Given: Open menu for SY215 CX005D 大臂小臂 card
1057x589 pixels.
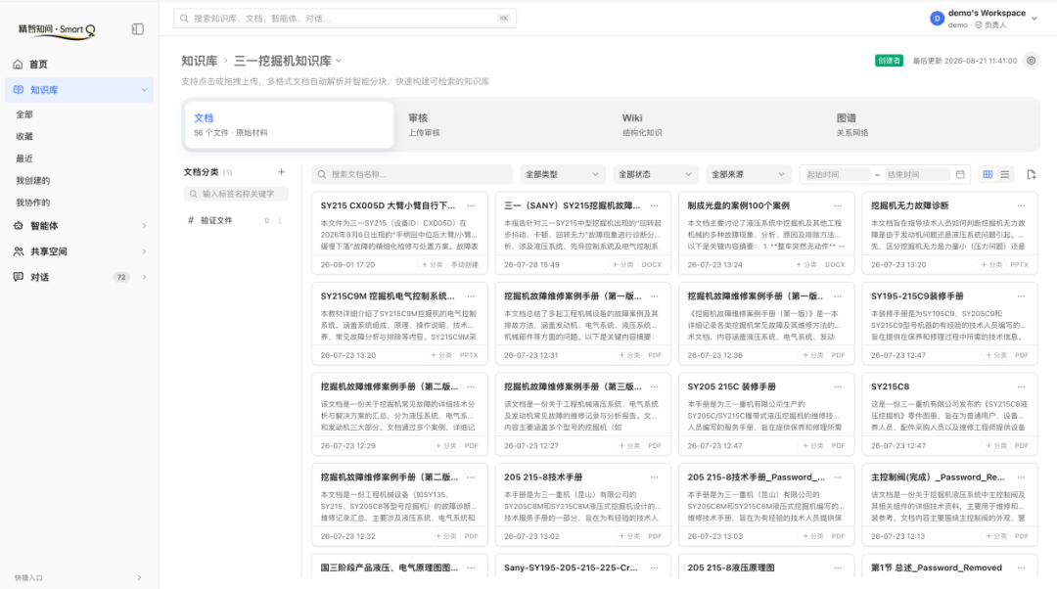Looking at the screenshot, I should click(x=471, y=205).
